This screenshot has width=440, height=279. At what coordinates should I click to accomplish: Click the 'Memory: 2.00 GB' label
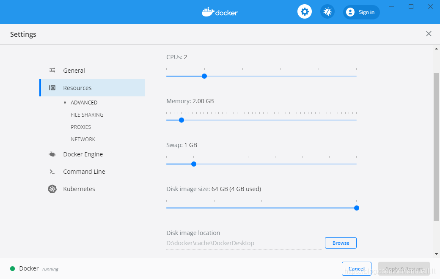pyautogui.click(x=190, y=101)
